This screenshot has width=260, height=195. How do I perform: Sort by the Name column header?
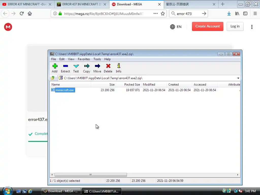(x=70, y=84)
